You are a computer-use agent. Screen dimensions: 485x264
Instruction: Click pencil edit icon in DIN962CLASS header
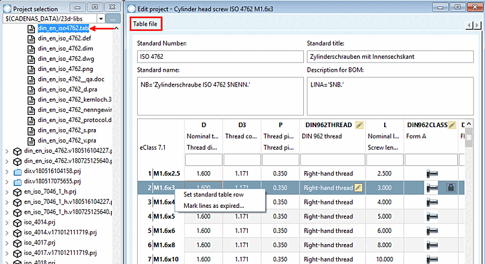(x=452, y=125)
